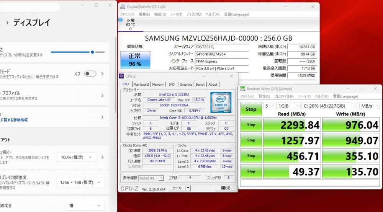Click the 135.70 write result value

(x=351, y=171)
